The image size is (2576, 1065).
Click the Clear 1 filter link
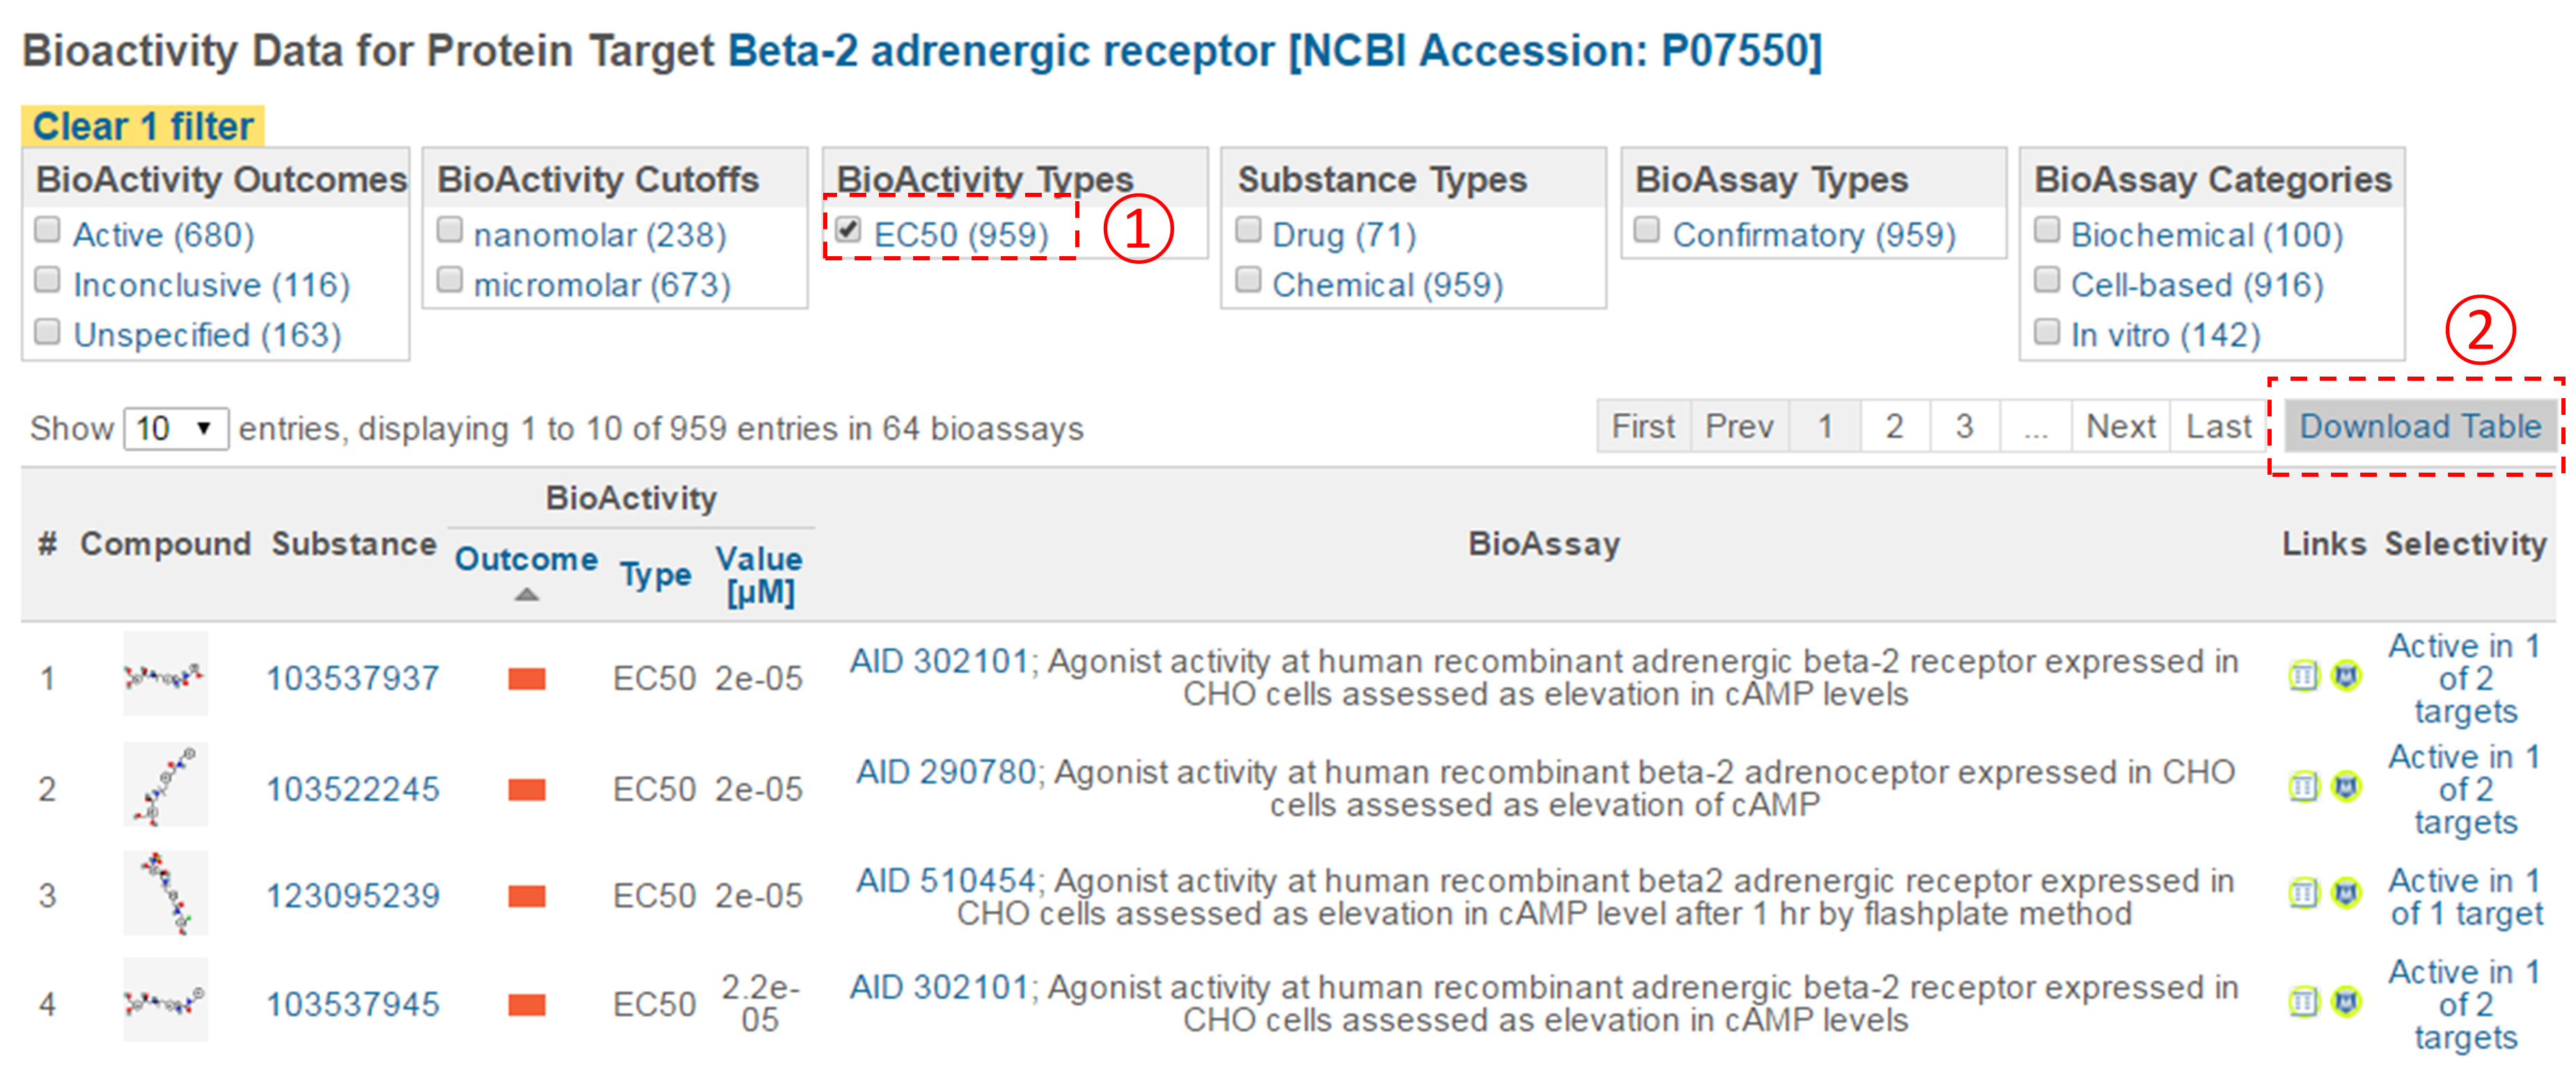coord(143,127)
